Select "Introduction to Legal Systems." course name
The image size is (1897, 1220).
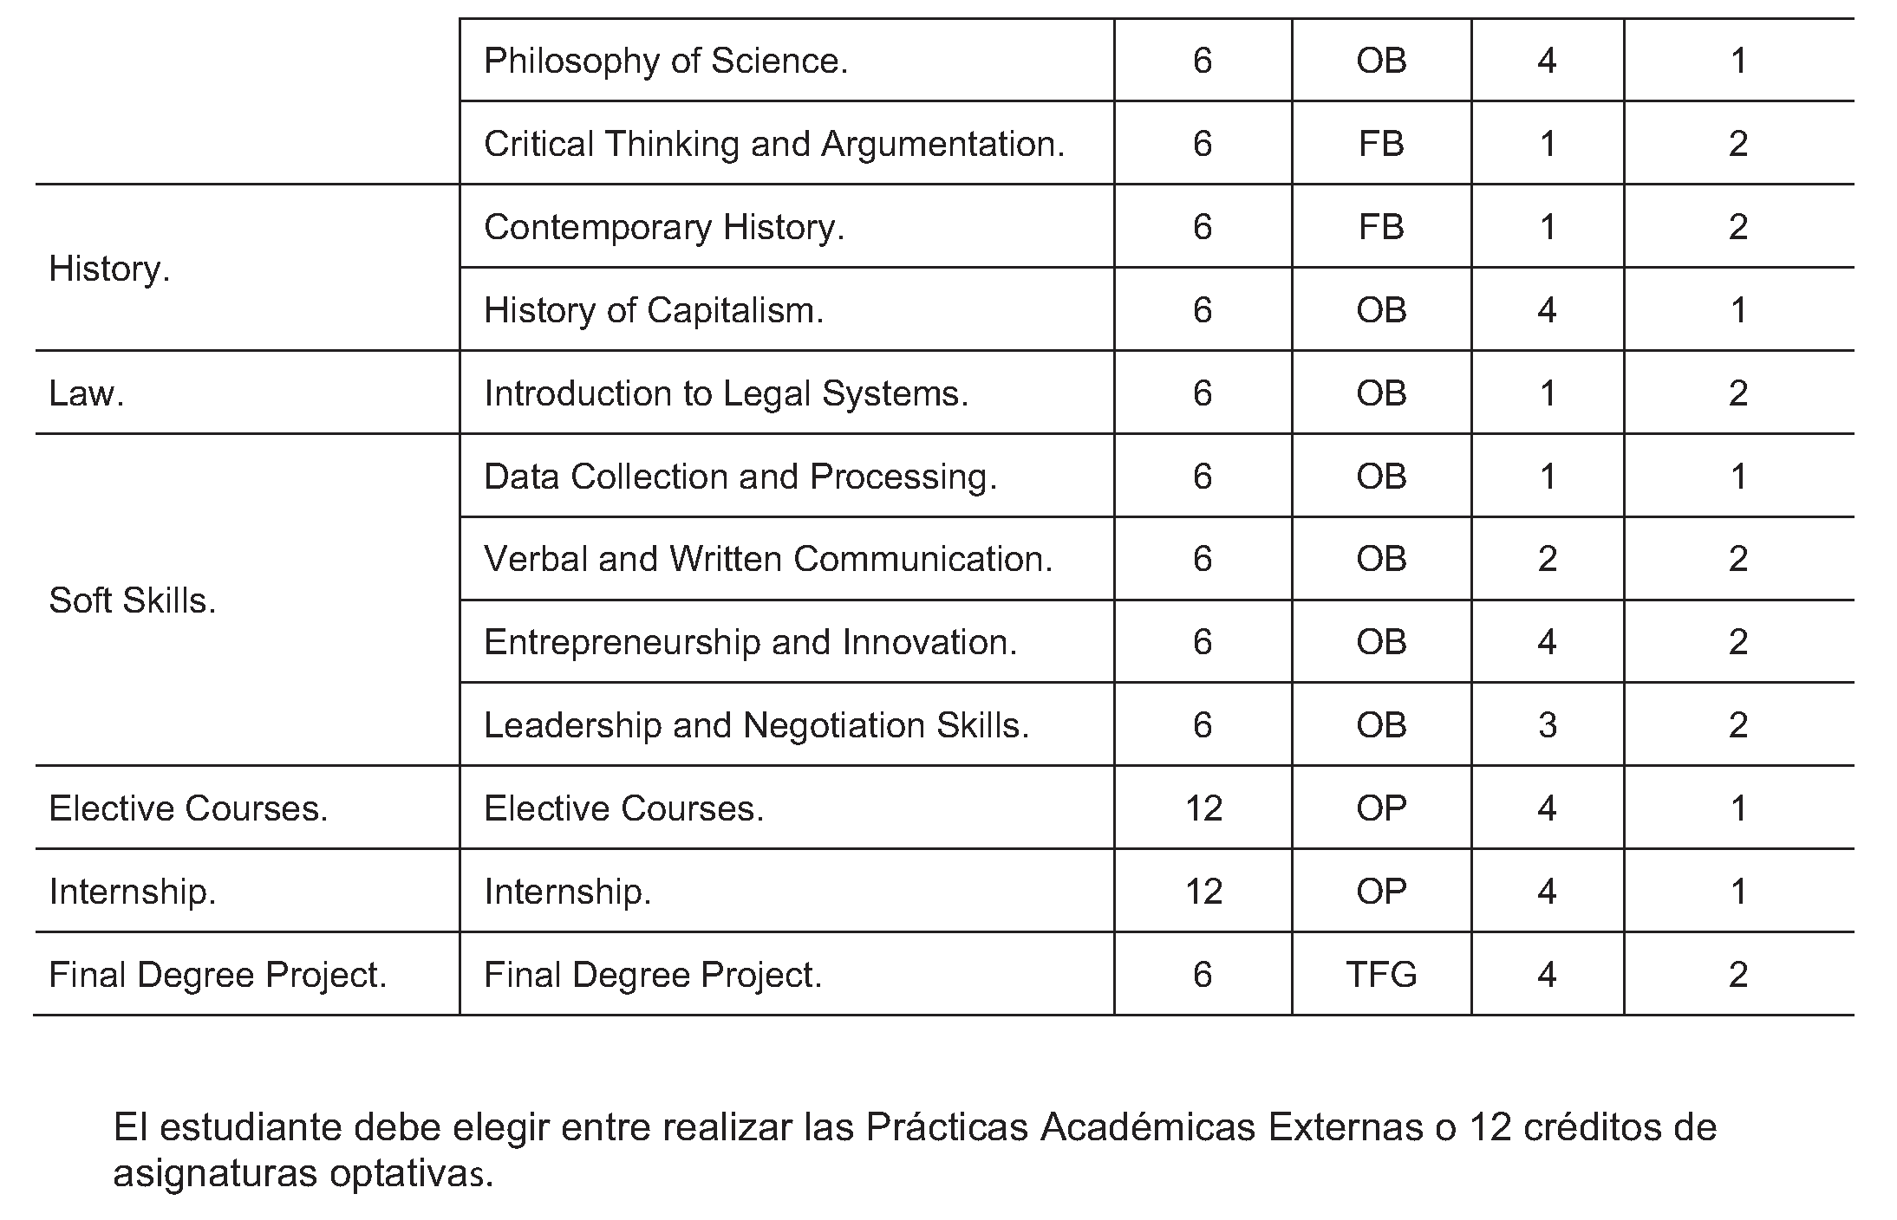[x=726, y=393]
